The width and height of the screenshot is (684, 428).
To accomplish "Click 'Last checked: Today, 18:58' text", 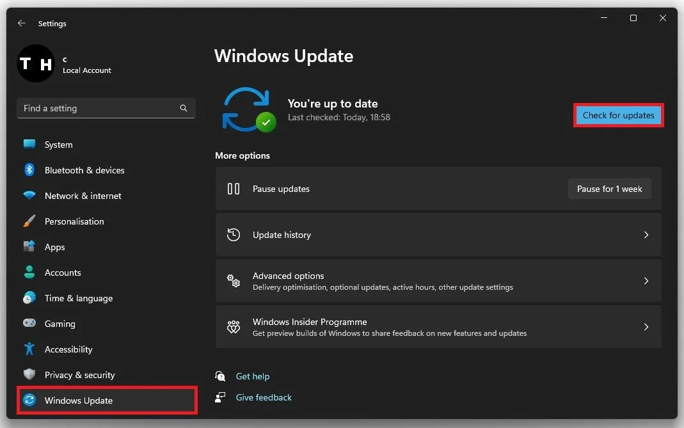I will coord(339,117).
